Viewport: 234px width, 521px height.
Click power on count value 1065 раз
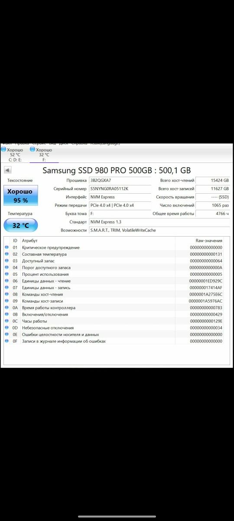tap(213, 205)
